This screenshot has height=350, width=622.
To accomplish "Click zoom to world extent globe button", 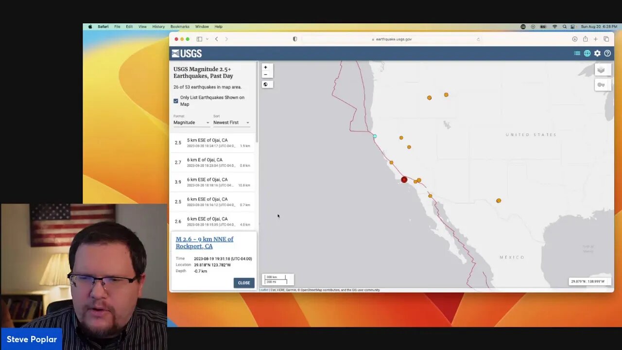I will click(265, 85).
